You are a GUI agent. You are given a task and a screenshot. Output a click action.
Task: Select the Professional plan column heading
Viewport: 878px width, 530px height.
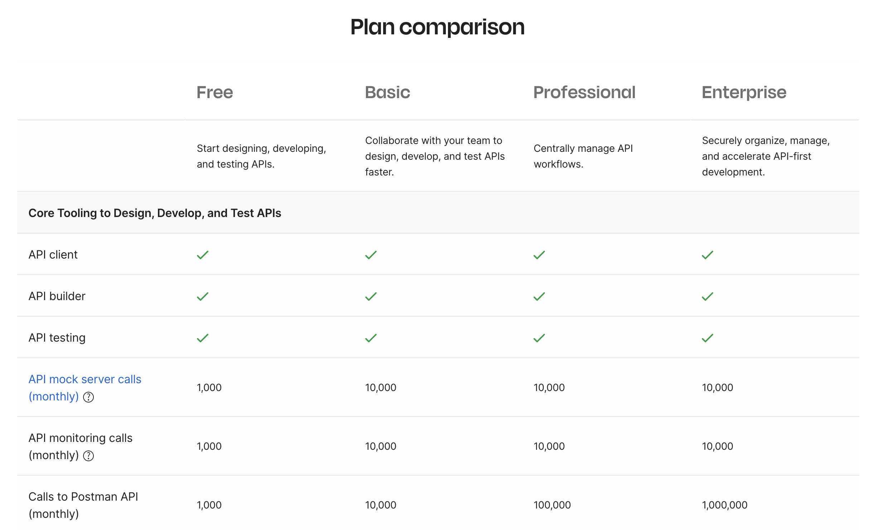pyautogui.click(x=584, y=92)
